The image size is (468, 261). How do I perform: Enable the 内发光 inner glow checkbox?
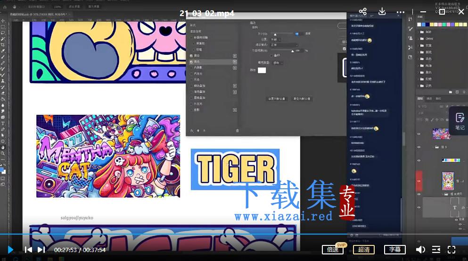tap(191, 74)
